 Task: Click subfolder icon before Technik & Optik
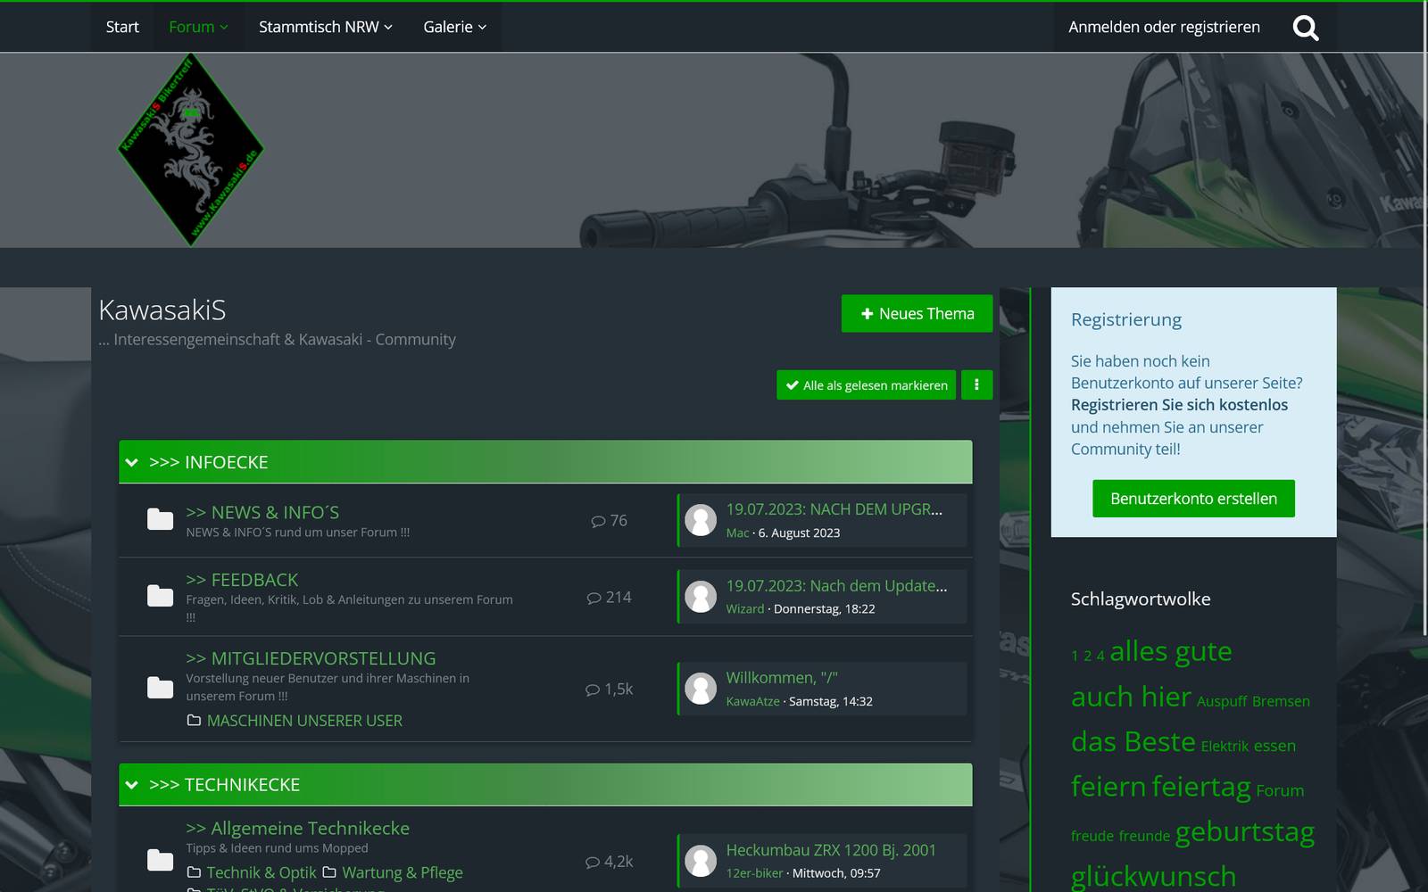pos(194,872)
